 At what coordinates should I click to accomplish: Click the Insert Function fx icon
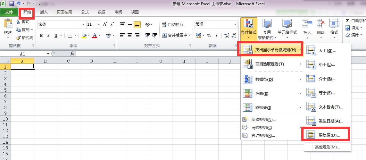point(72,54)
